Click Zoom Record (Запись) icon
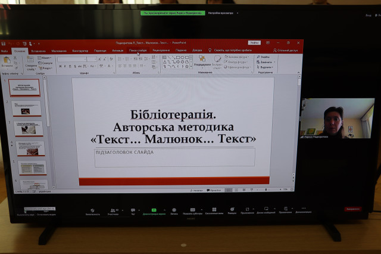Screen dimensions: 381x254 [x=174, y=210]
